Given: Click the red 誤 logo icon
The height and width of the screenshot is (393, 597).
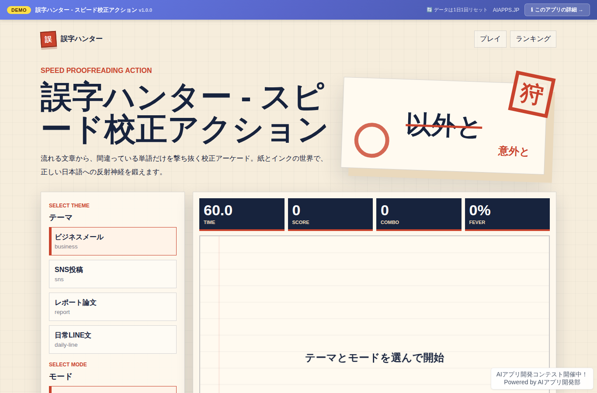Looking at the screenshot, I should click(x=49, y=39).
